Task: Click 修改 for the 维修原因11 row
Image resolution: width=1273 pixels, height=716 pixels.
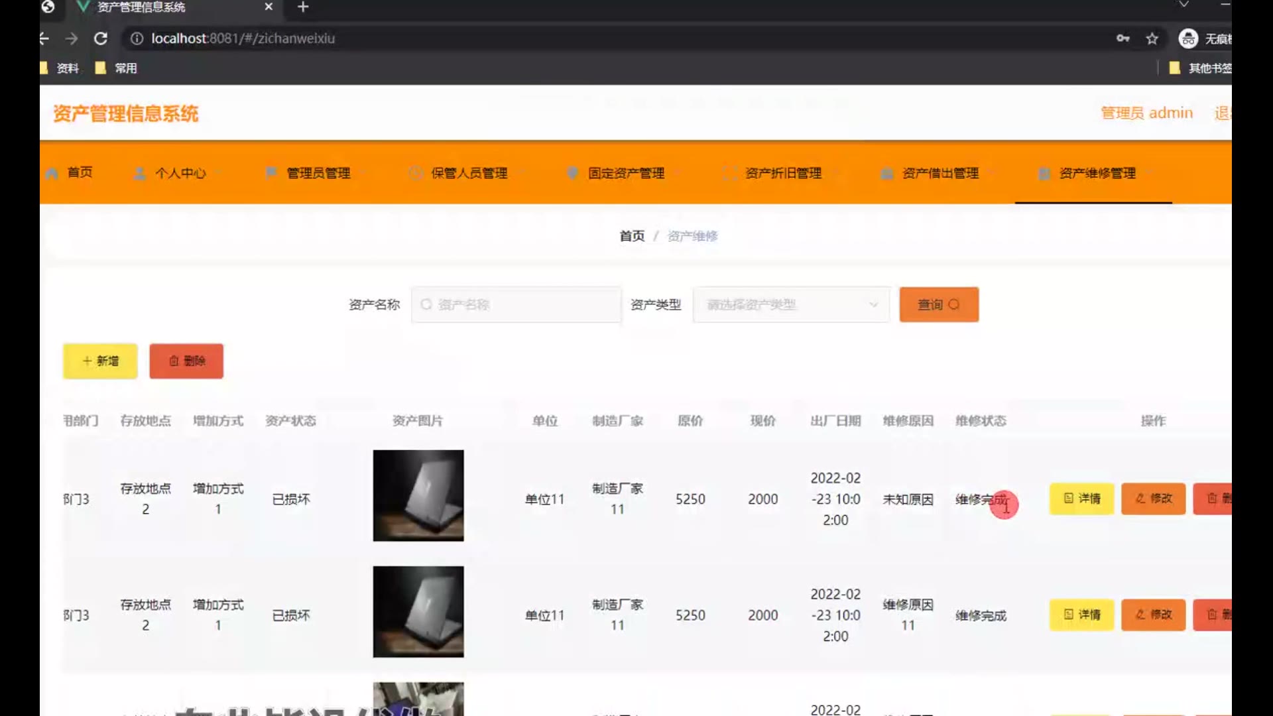Action: [1153, 615]
